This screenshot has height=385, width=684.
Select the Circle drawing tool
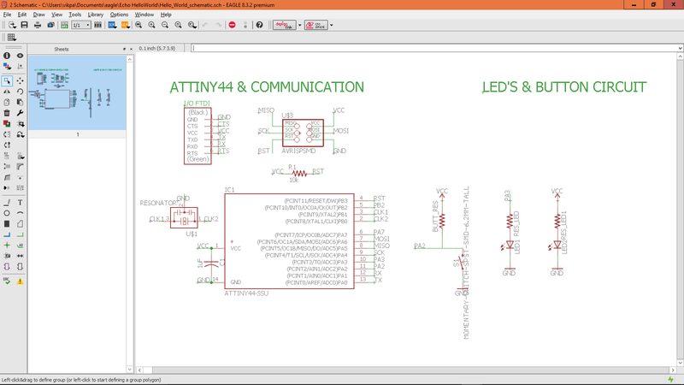(7, 213)
